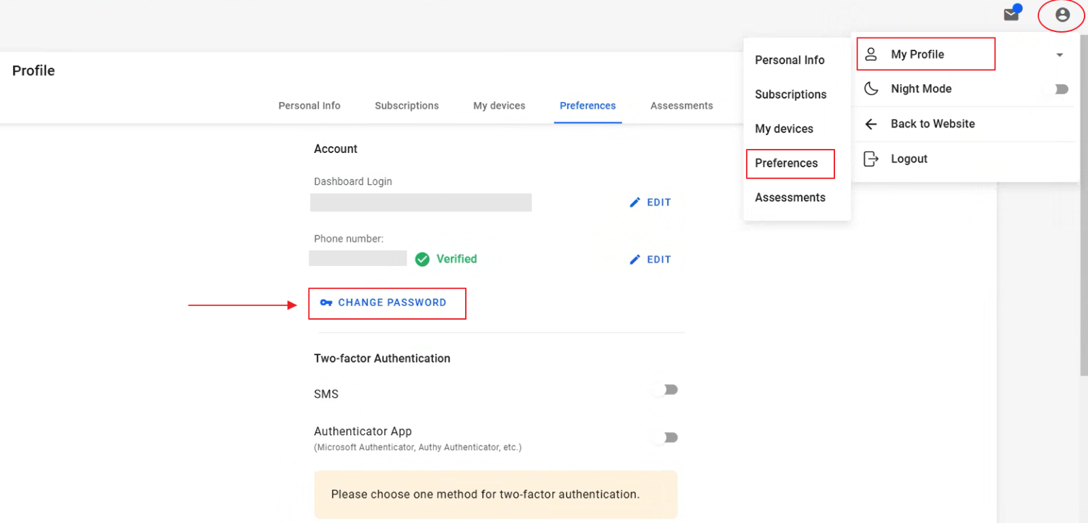Open the My devices tab
1088x523 pixels.
click(x=499, y=105)
